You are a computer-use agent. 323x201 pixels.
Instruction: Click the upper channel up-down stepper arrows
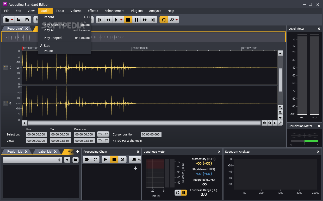coord(10,68)
